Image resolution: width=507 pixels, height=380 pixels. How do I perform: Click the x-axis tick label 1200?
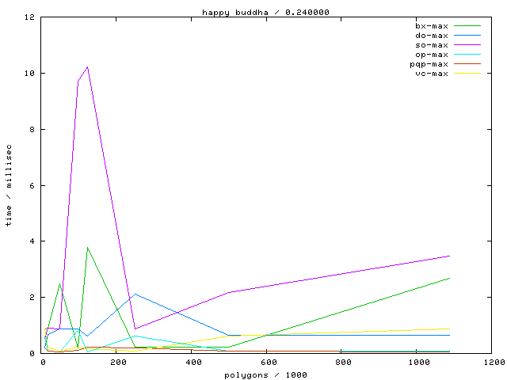[x=492, y=362]
